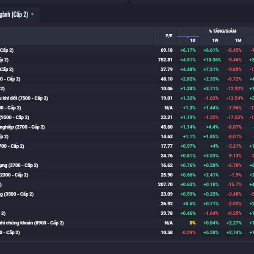Click the P/E value 752.81
Image resolution: width=254 pixels, height=254 pixels.
tap(165, 60)
